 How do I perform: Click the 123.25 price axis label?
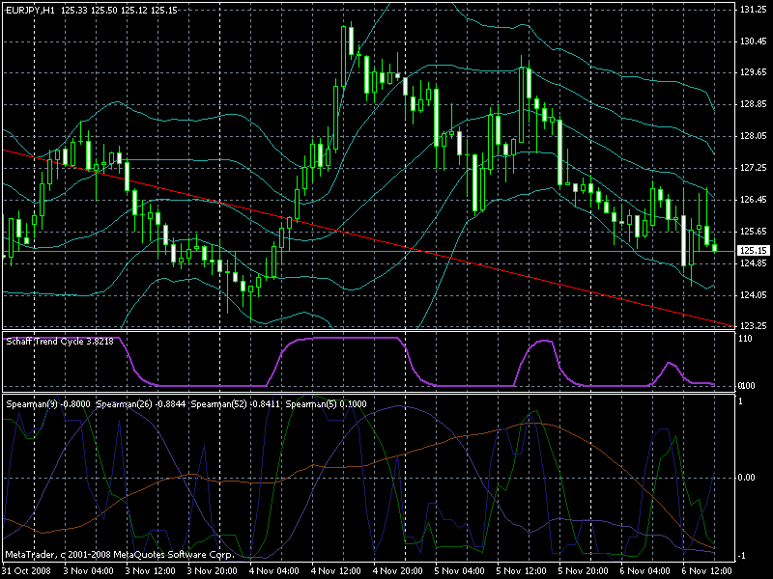pos(754,326)
